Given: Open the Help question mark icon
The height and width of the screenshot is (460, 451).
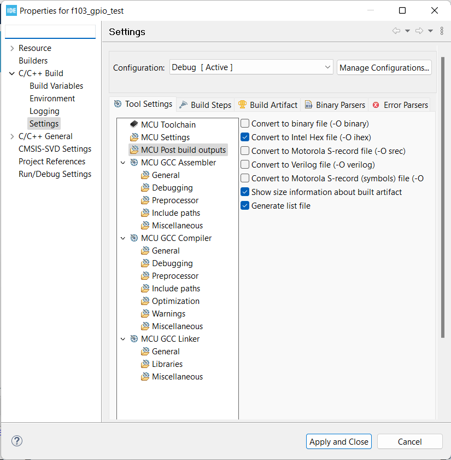Looking at the screenshot, I should (17, 441).
